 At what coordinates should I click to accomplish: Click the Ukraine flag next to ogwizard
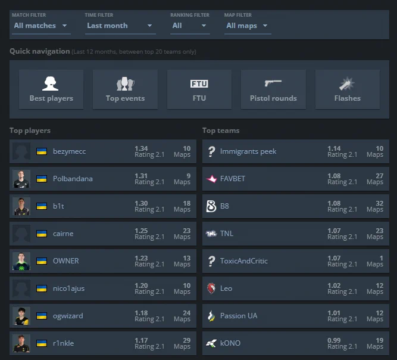42,316
